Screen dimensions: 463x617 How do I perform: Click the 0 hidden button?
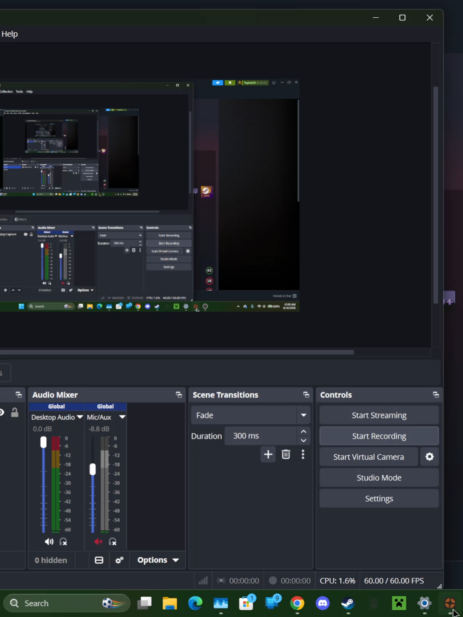point(51,560)
